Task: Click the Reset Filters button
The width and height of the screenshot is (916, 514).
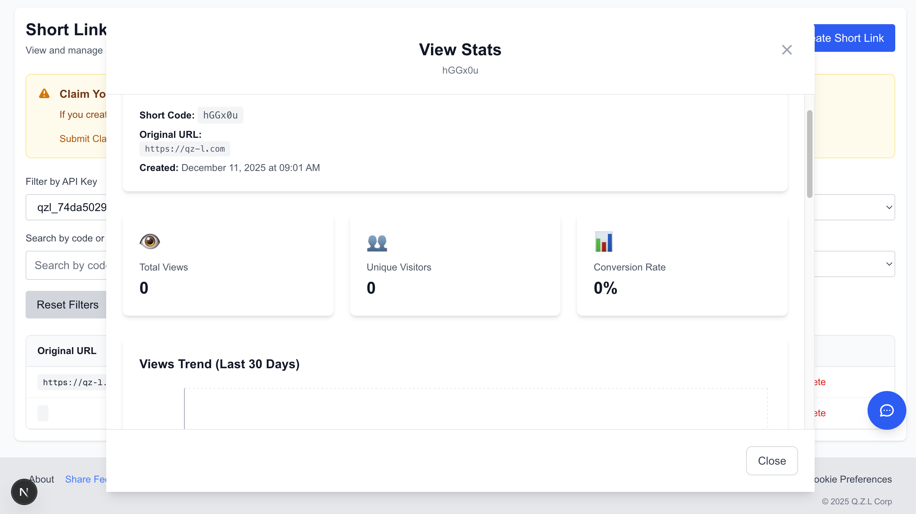Action: tap(67, 305)
